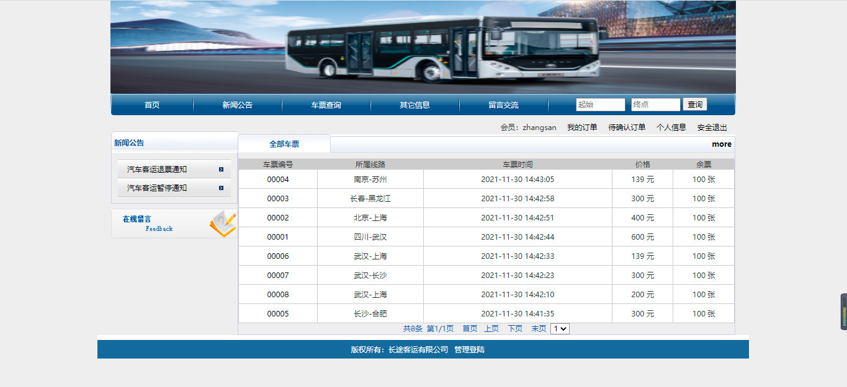847x387 pixels.
Task: Click ticket number 00007
Action: (278, 276)
